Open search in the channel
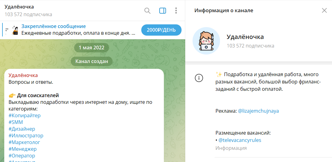Viewport: 332px width, 162px height. coord(147,11)
